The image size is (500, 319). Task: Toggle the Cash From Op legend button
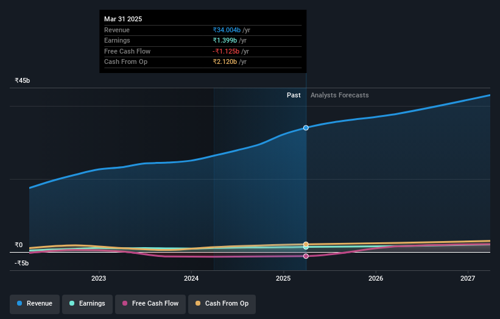coord(222,304)
